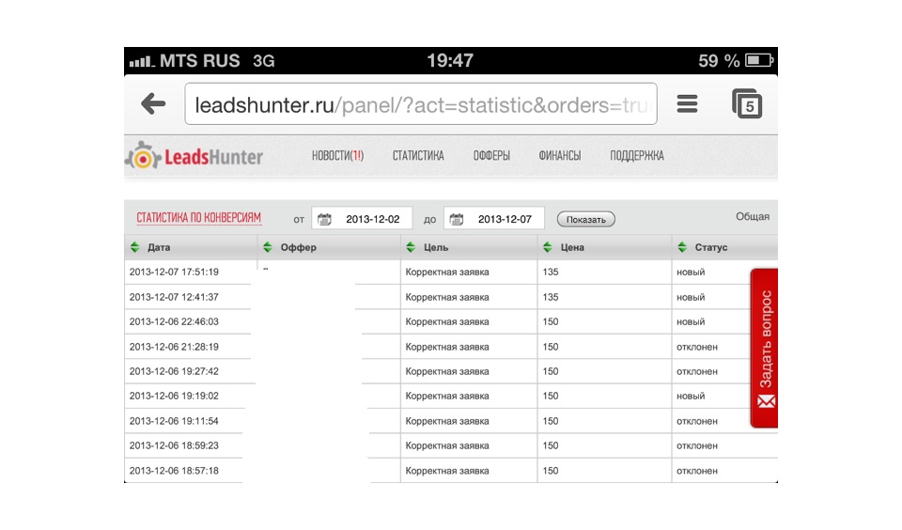Open the НОВОСТИ(1!) menu item
The image size is (902, 530).
337,156
